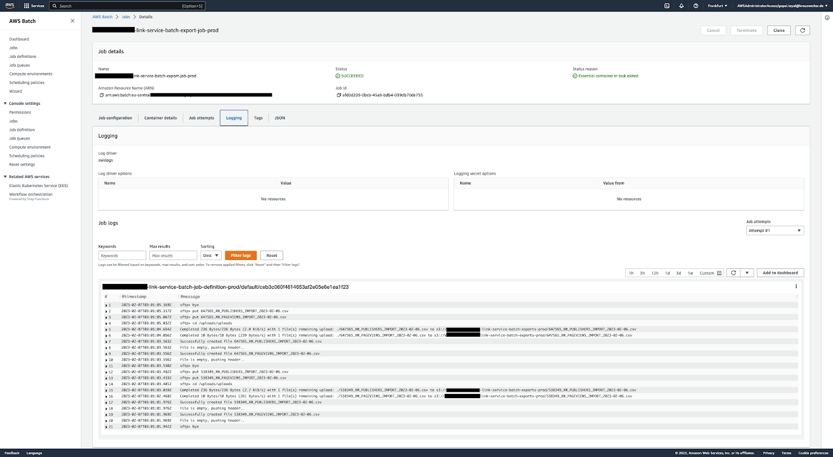The image size is (833, 457).
Task: Click Add to dashboard
Action: 780,273
